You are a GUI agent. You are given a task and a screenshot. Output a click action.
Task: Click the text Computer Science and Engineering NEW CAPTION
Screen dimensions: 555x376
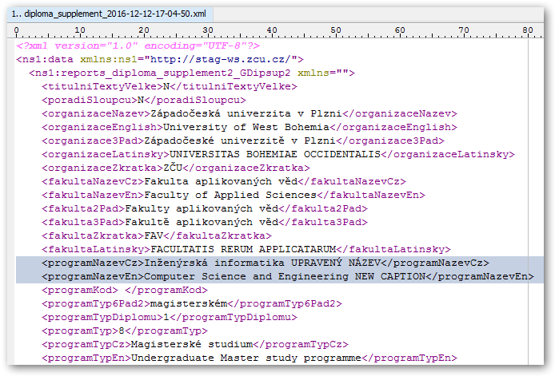[285, 276]
